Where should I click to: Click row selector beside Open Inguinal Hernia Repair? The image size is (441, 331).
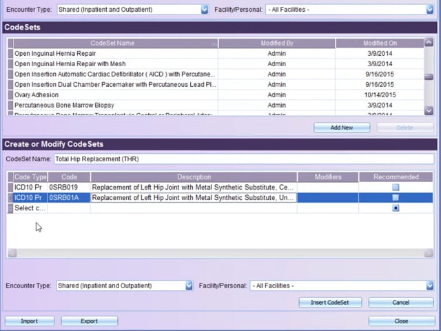[10, 54]
